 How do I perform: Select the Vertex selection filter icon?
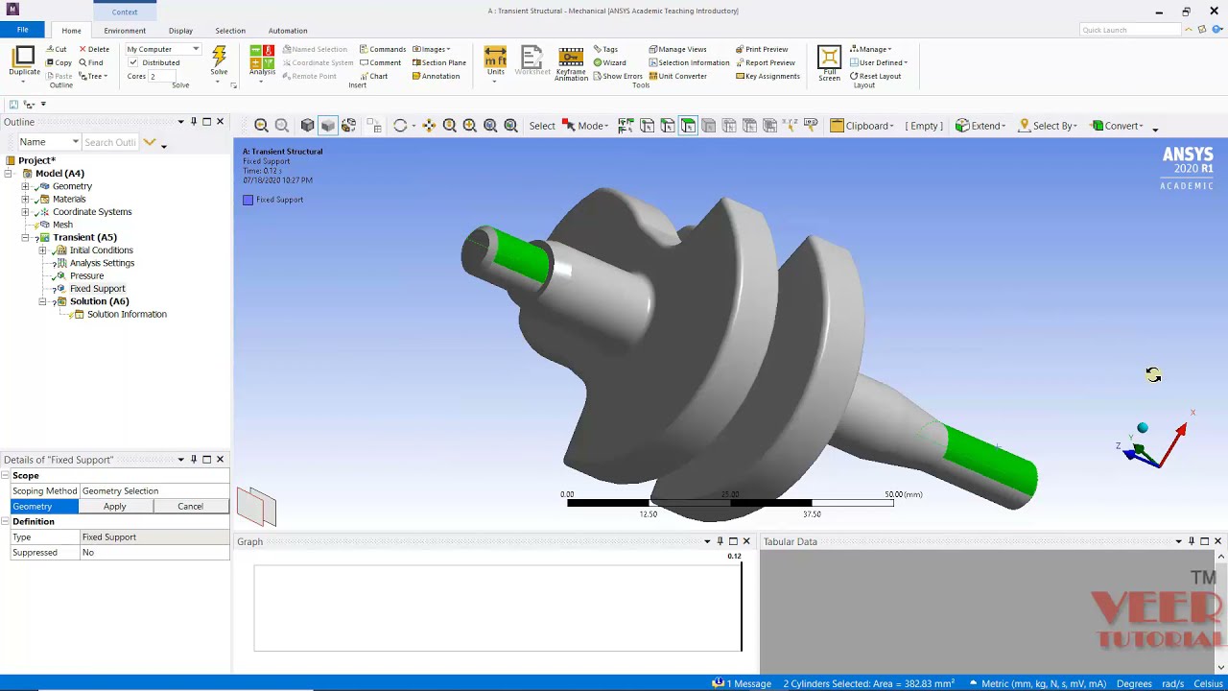point(647,126)
